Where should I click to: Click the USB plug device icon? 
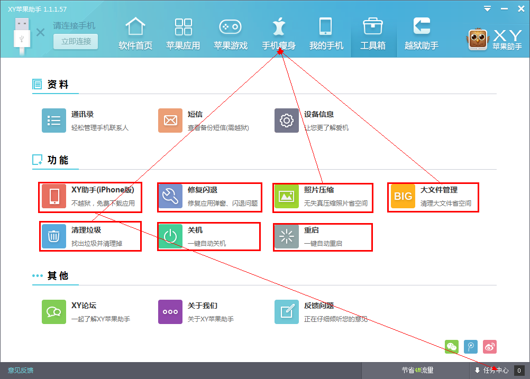pos(22,36)
